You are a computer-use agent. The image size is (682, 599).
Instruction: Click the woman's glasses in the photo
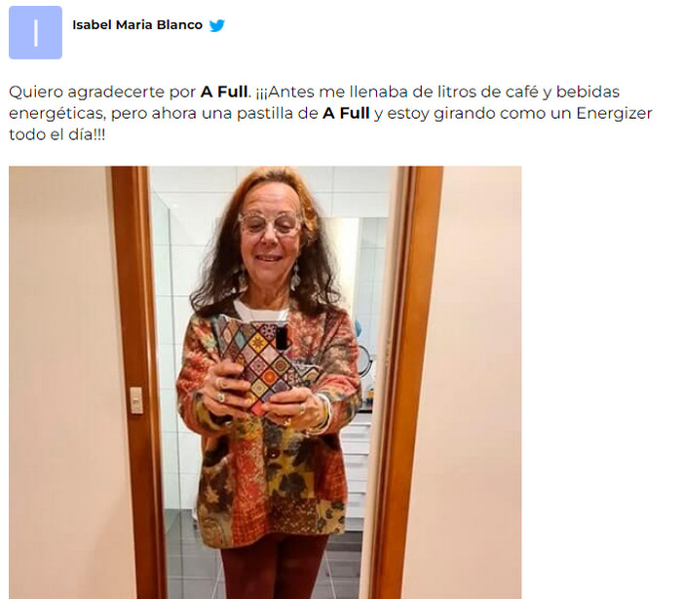click(x=271, y=223)
